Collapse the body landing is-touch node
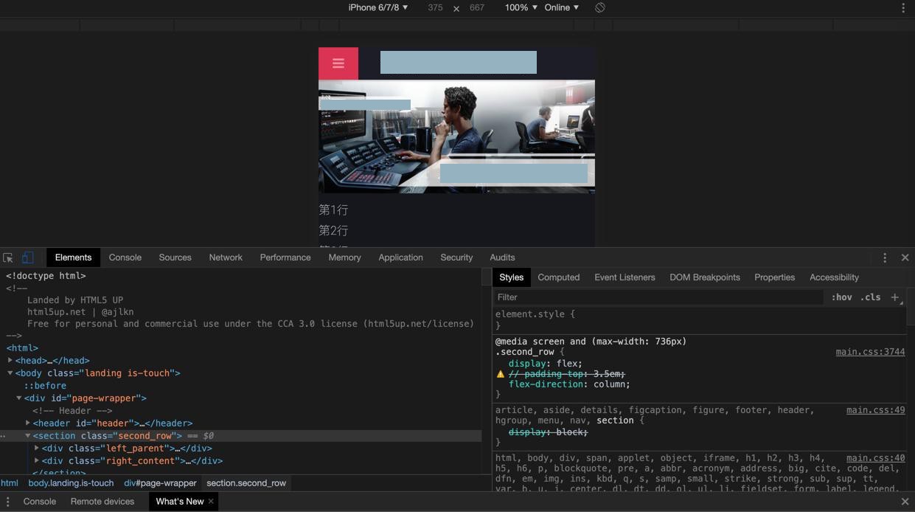The image size is (915, 512). [x=10, y=373]
